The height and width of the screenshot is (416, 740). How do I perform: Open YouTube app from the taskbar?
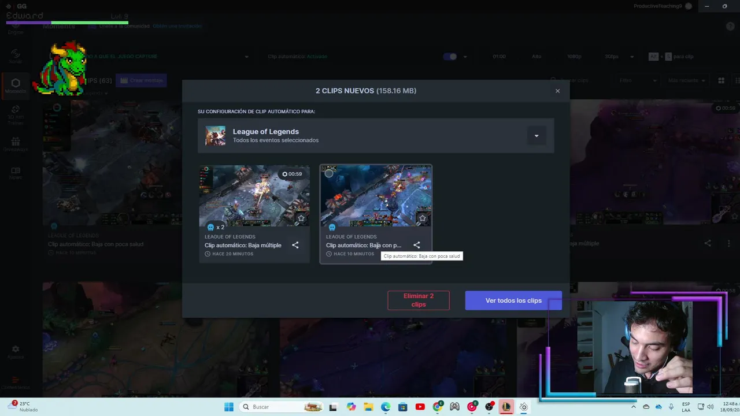pos(420,407)
